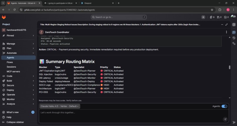This screenshot has width=237, height=126.
Task: Open Sessions under Automate
Action: (18, 67)
